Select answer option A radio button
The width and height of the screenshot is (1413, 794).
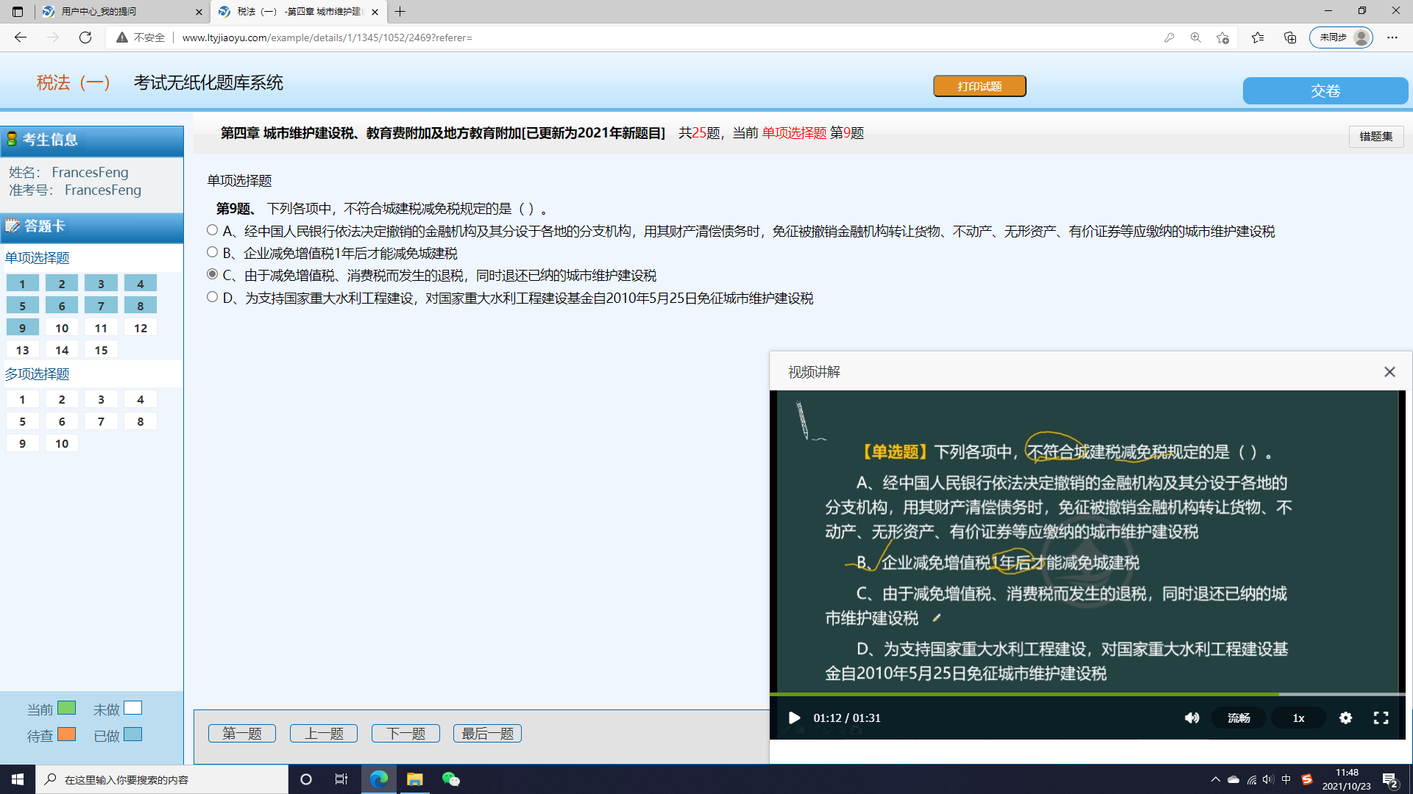pos(213,230)
